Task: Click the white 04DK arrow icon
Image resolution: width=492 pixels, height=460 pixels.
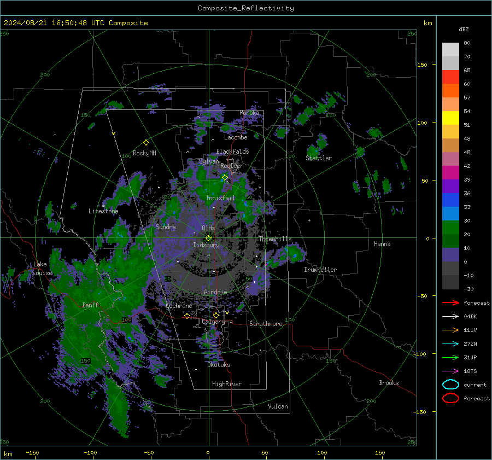Action: 450,316
